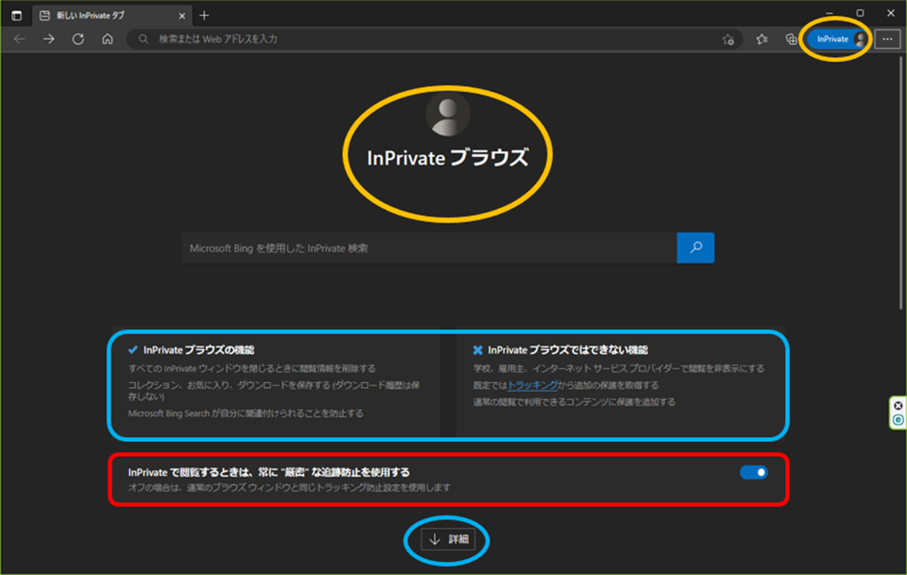Viewport: 907px width, 575px height.
Task: Disable the strict tracking prevention toggle
Action: 753,472
